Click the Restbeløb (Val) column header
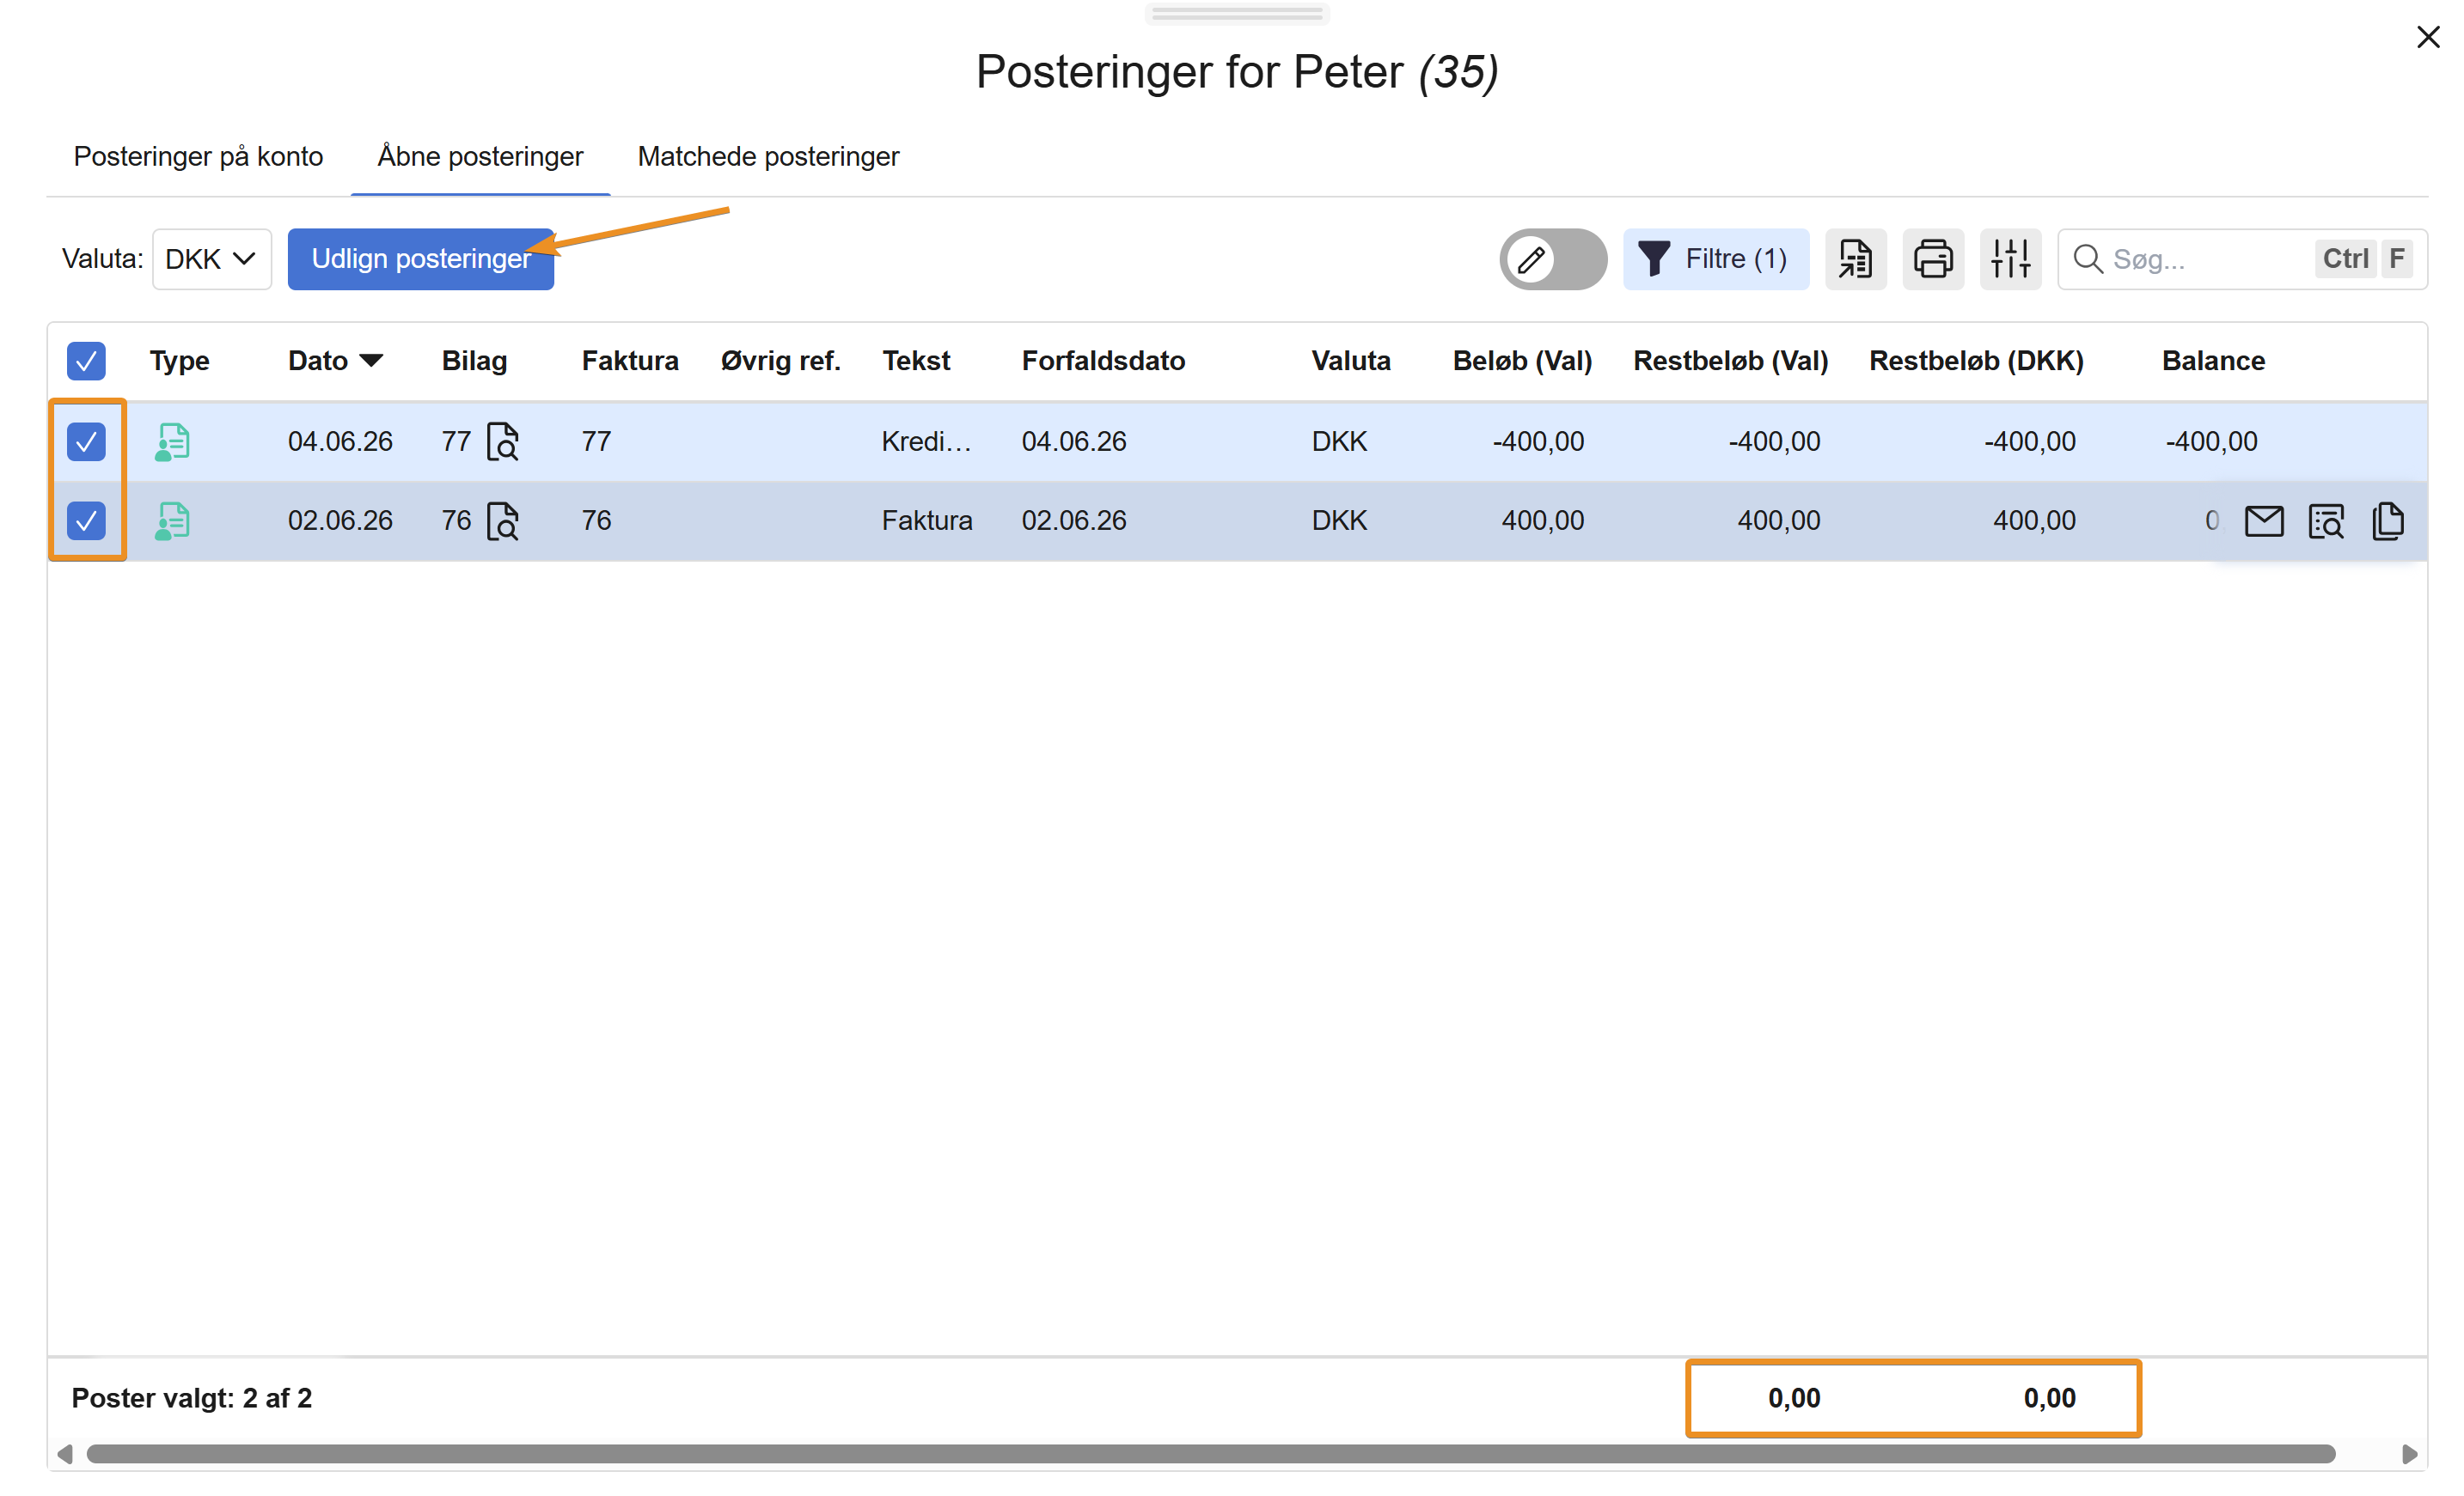This screenshot has height=1496, width=2464. pyautogui.click(x=1730, y=361)
